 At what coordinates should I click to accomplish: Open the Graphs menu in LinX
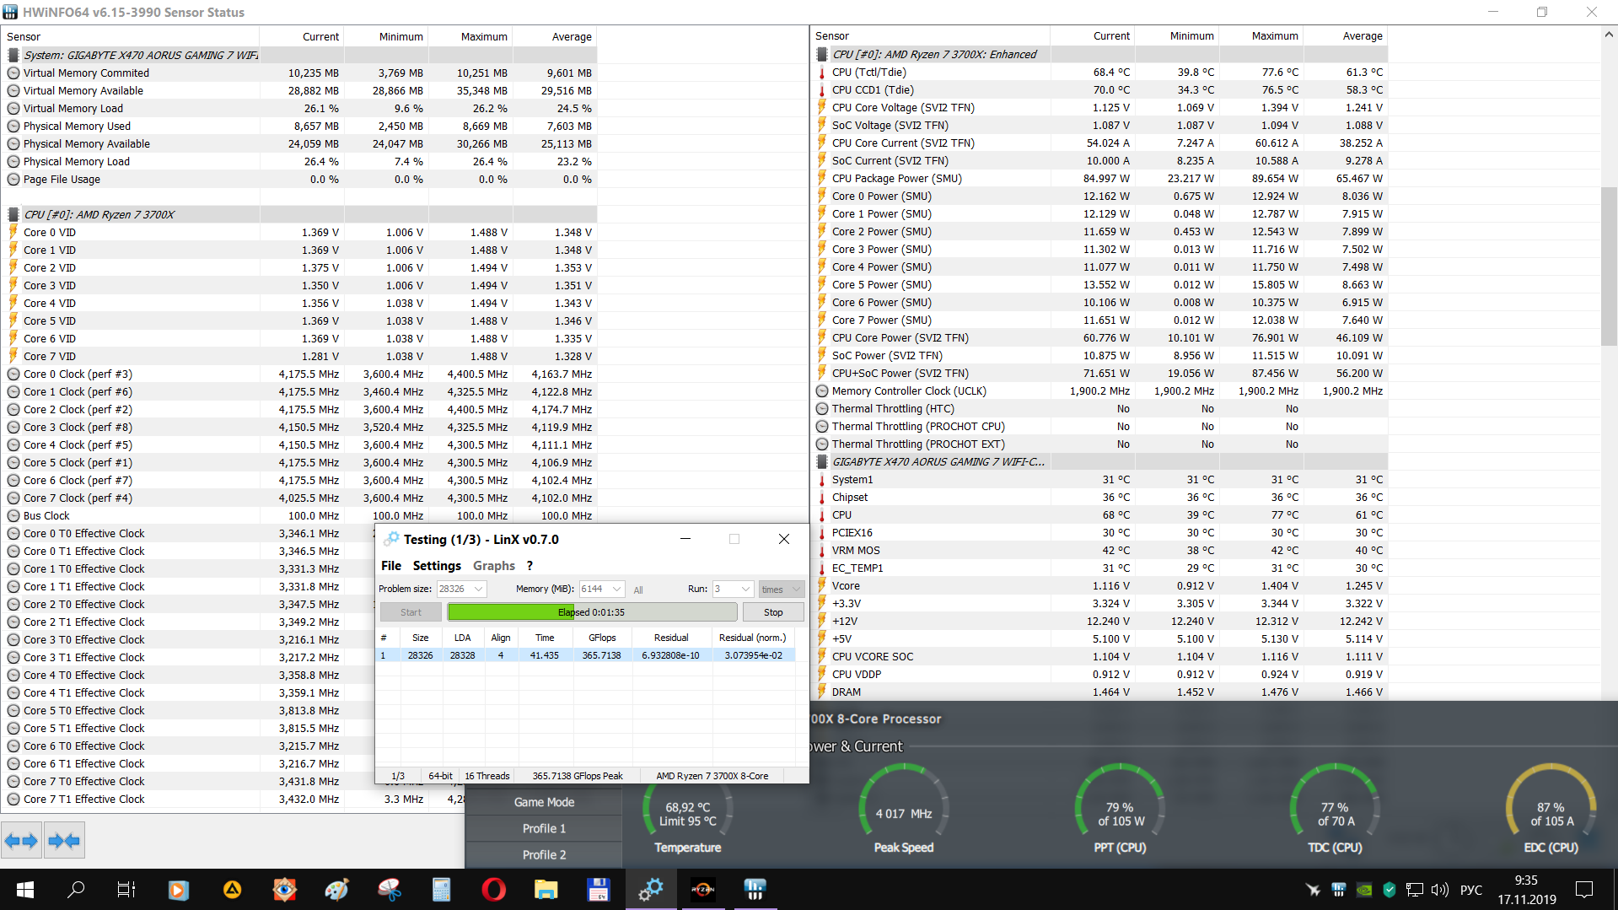(494, 566)
